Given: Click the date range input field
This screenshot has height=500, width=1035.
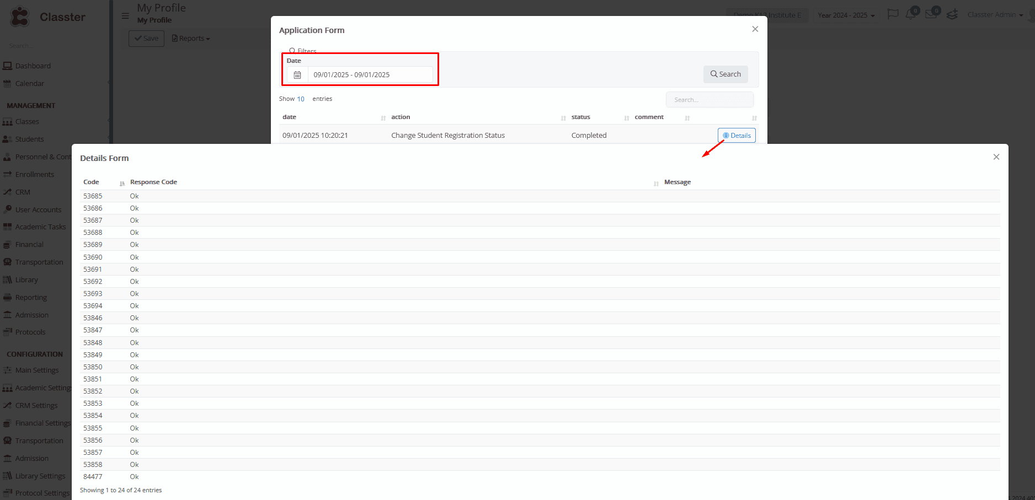Looking at the screenshot, I should click(x=370, y=74).
